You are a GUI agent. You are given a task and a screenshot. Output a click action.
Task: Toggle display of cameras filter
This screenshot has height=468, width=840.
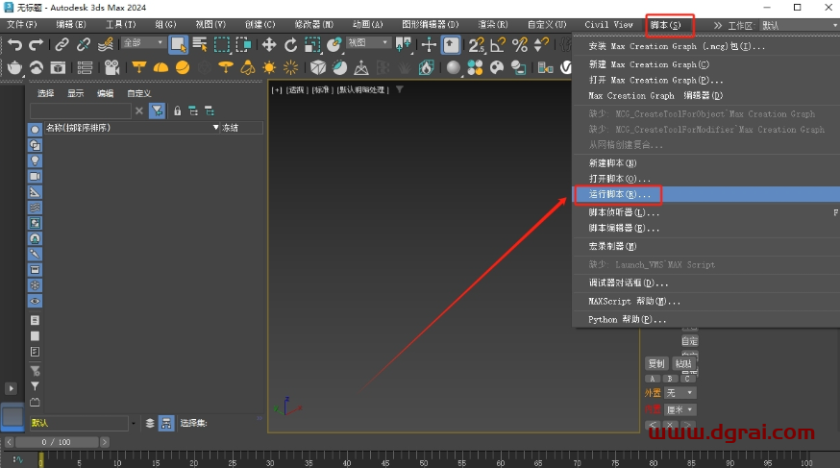35,176
